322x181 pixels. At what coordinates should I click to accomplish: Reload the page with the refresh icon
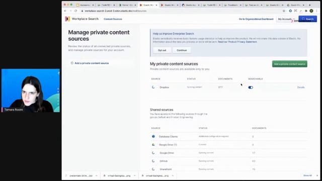(x=76, y=11)
